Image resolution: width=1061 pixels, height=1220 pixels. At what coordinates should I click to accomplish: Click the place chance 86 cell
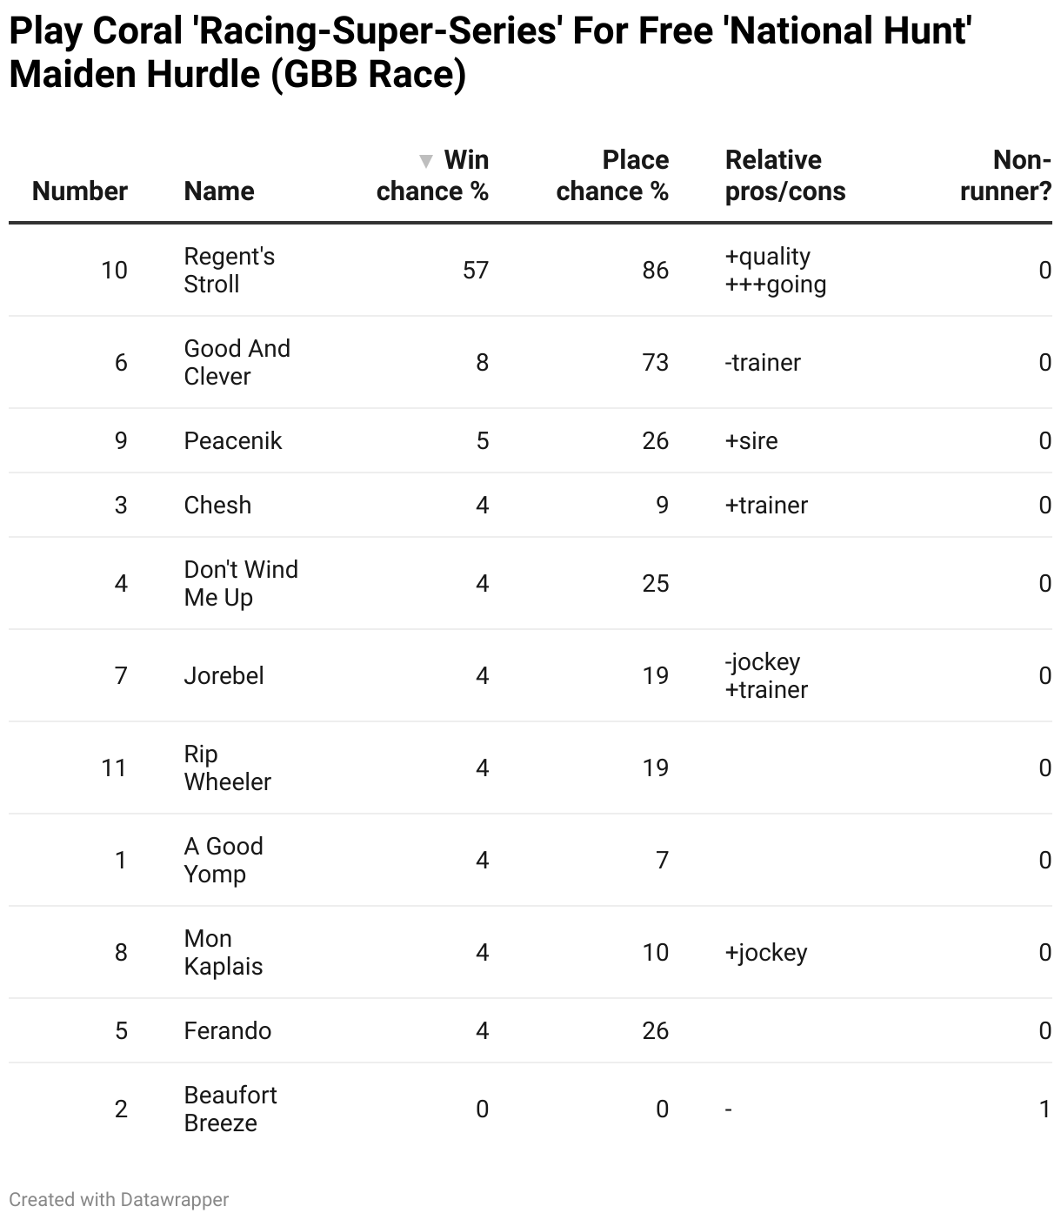click(x=656, y=270)
